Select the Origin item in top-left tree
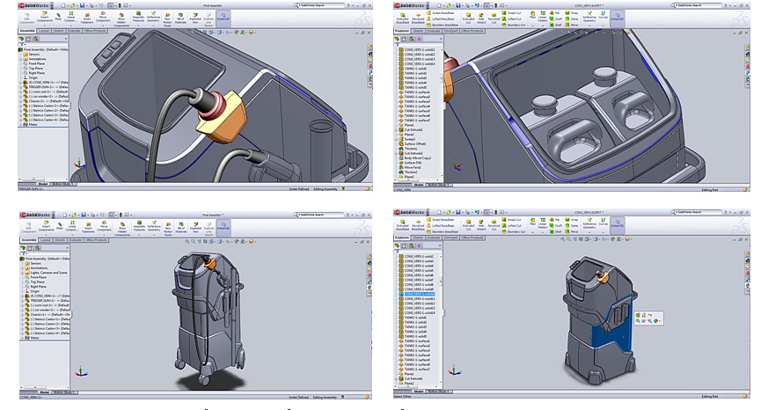The height and width of the screenshot is (410, 768). [x=34, y=78]
